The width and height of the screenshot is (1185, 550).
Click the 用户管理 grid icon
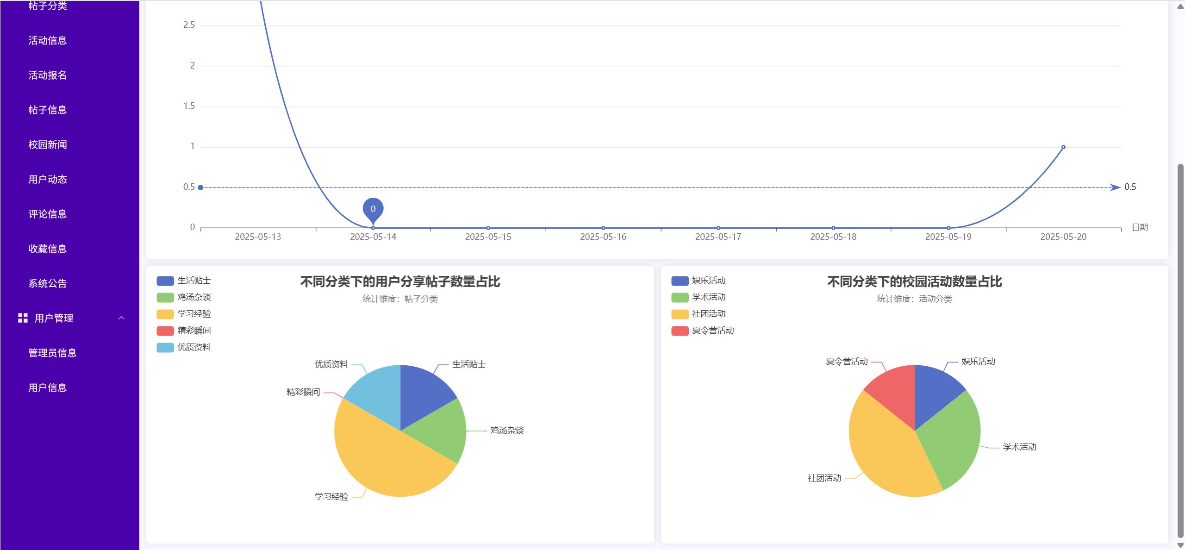23,318
